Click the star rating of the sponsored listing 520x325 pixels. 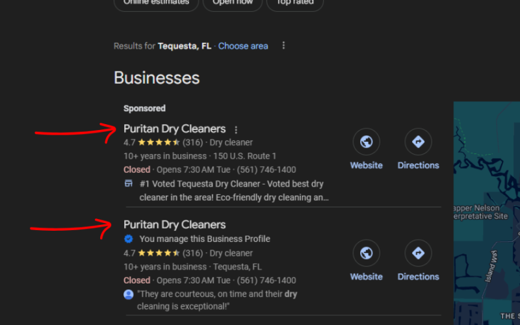[x=158, y=142]
